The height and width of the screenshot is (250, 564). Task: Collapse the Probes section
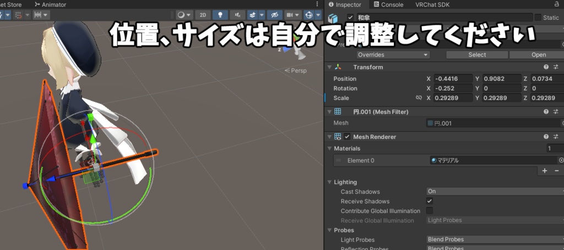329,230
